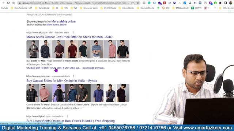The width and height of the screenshot is (234, 131).
Task: Open the WX bookmark folder
Action: click(74, 8)
